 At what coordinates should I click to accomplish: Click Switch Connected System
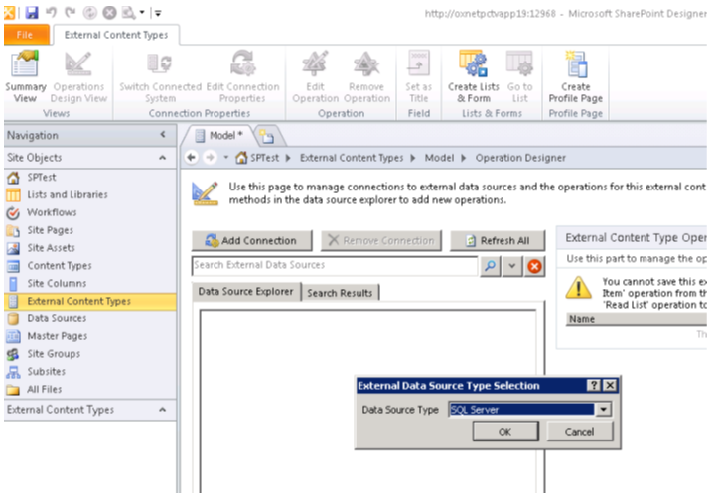(x=160, y=76)
